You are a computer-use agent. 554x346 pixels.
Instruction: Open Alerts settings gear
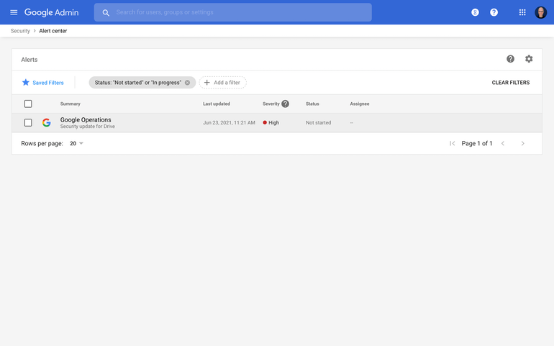click(529, 59)
